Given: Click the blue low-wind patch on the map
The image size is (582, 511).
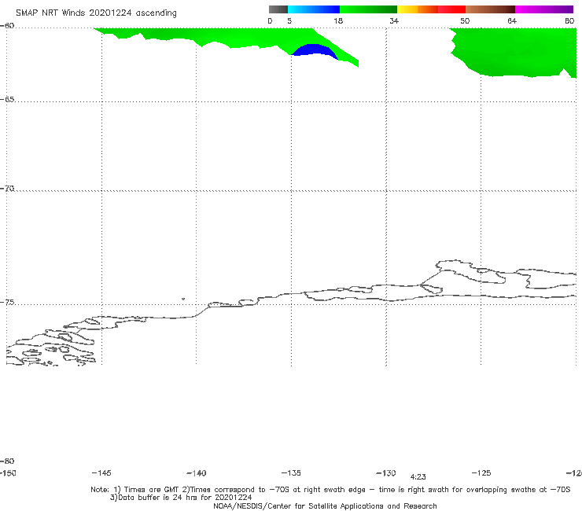Looking at the screenshot, I should (315, 50).
